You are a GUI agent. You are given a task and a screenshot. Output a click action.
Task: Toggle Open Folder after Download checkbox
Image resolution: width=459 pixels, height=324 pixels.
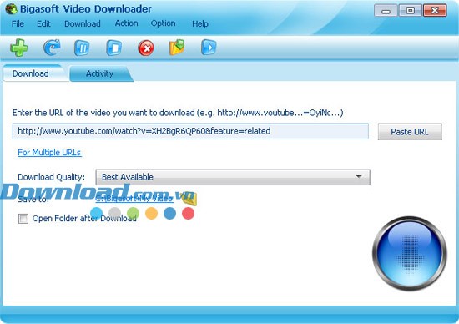click(23, 219)
